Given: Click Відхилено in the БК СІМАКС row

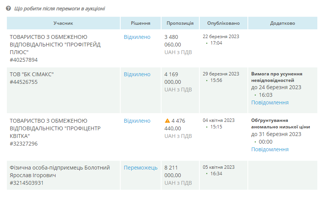Looking at the screenshot, I should [x=137, y=74].
